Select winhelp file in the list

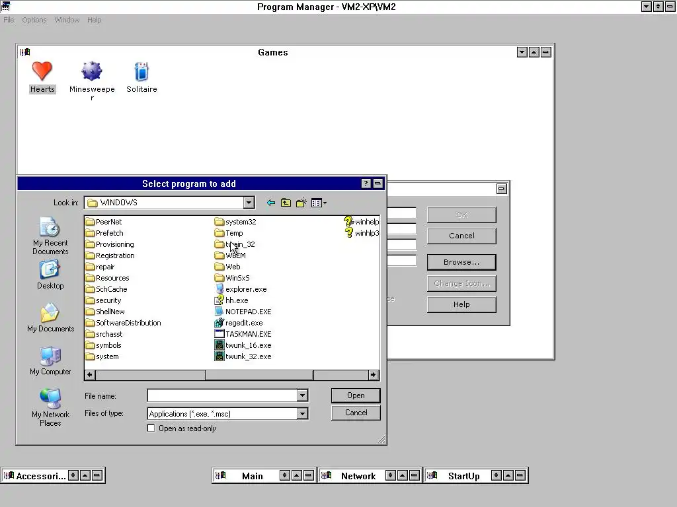pyautogui.click(x=362, y=222)
